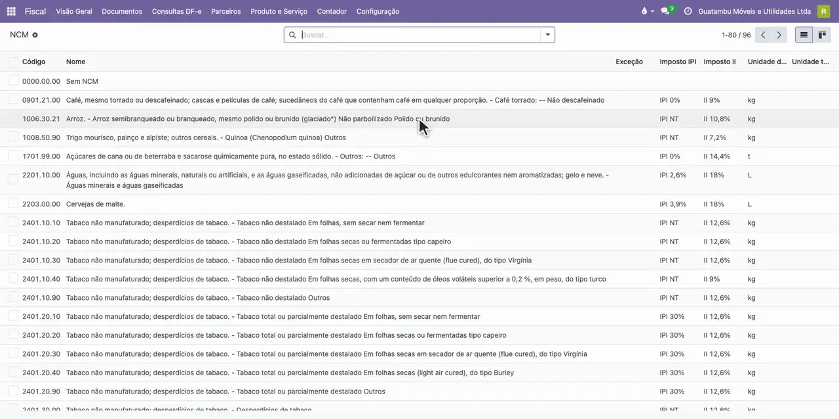Go to next page arrow
This screenshot has width=839, height=419.
click(x=779, y=35)
